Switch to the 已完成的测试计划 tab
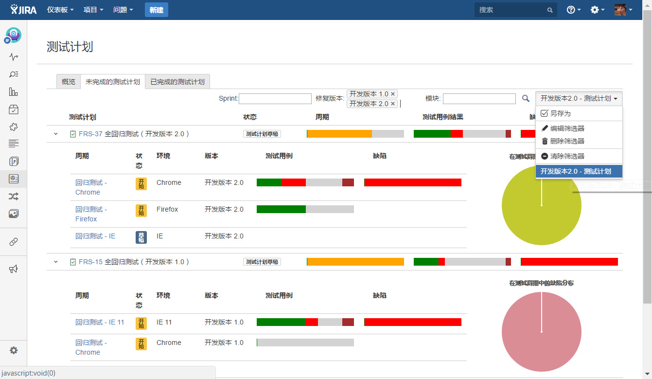The image size is (652, 379). click(x=177, y=82)
